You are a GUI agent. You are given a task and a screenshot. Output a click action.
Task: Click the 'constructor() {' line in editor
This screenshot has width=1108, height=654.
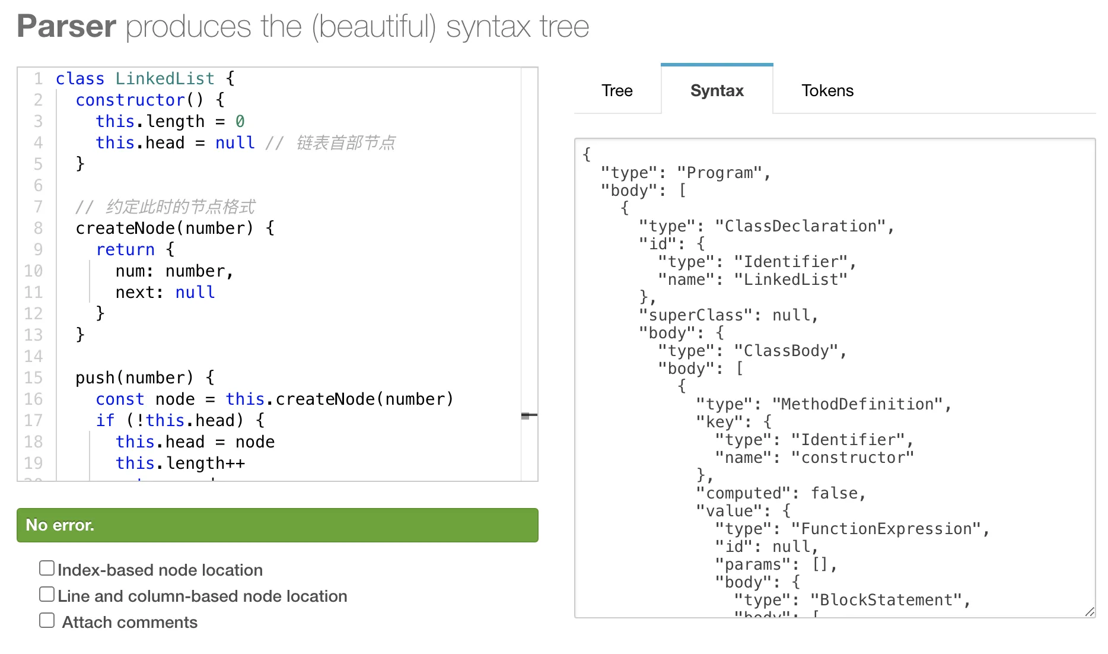click(150, 100)
